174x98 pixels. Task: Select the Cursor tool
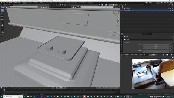click(2, 13)
